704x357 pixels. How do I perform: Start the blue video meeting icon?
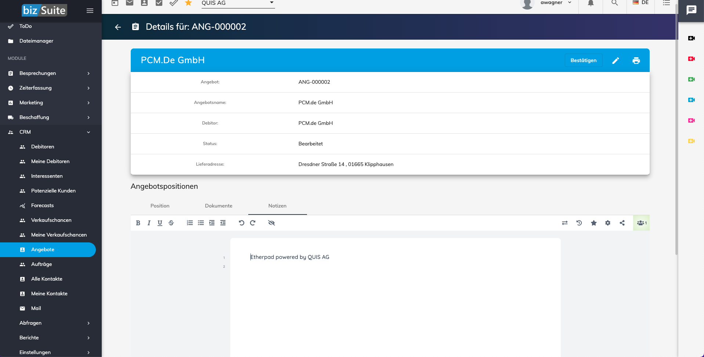692,100
